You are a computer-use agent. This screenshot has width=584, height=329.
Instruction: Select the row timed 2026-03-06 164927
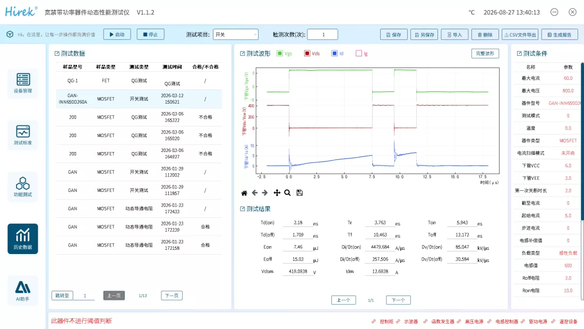click(x=139, y=154)
